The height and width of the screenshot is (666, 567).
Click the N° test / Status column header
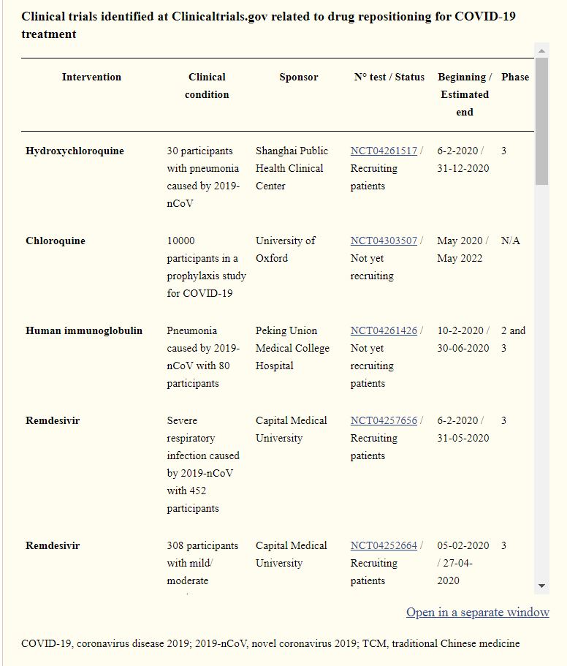tap(389, 77)
